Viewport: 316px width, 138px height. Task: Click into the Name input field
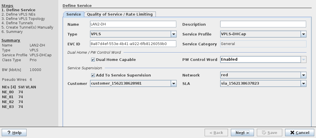pyautogui.click(x=133, y=25)
